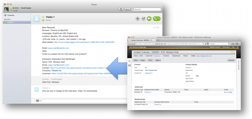Open the Customer sapbydesign link in chat
Screen dimensions: 252x119
pos(82,73)
